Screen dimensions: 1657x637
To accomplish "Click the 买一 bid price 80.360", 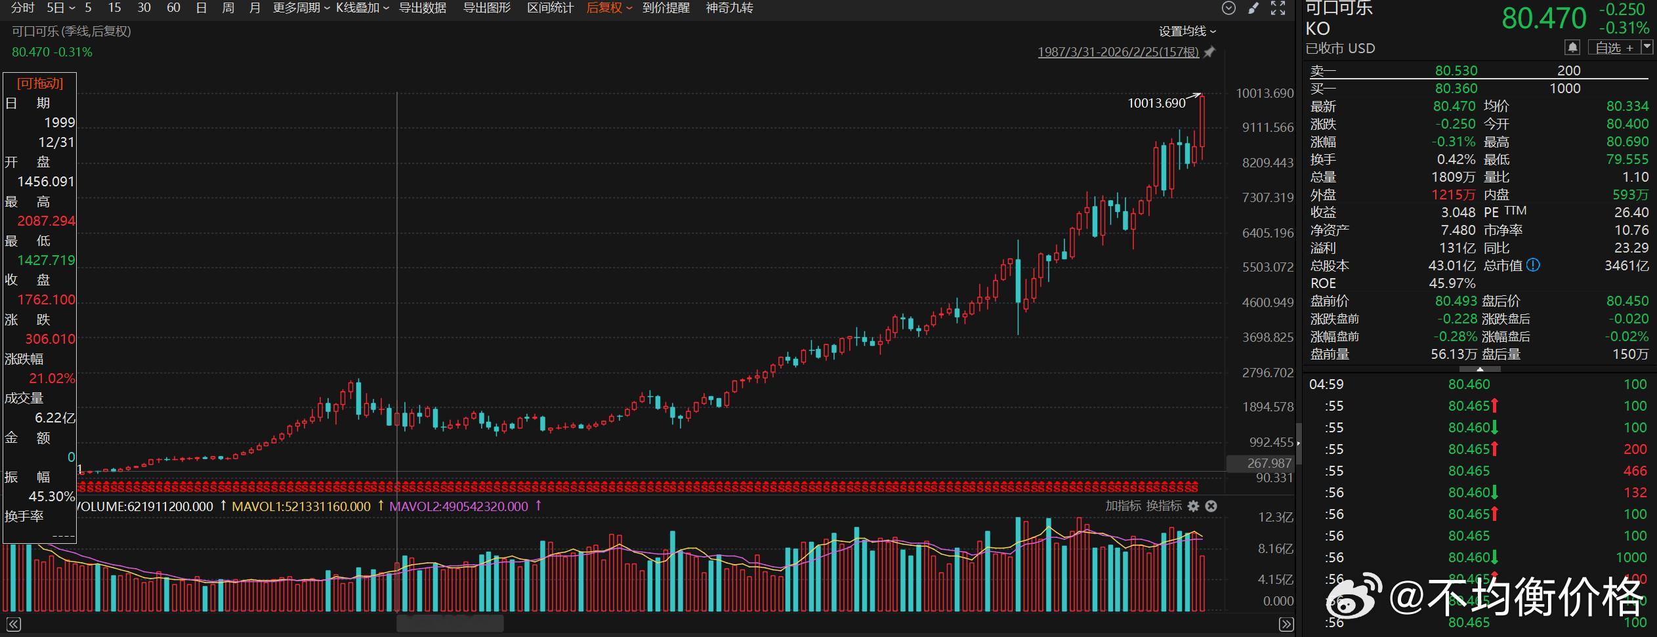I will pos(1456,88).
